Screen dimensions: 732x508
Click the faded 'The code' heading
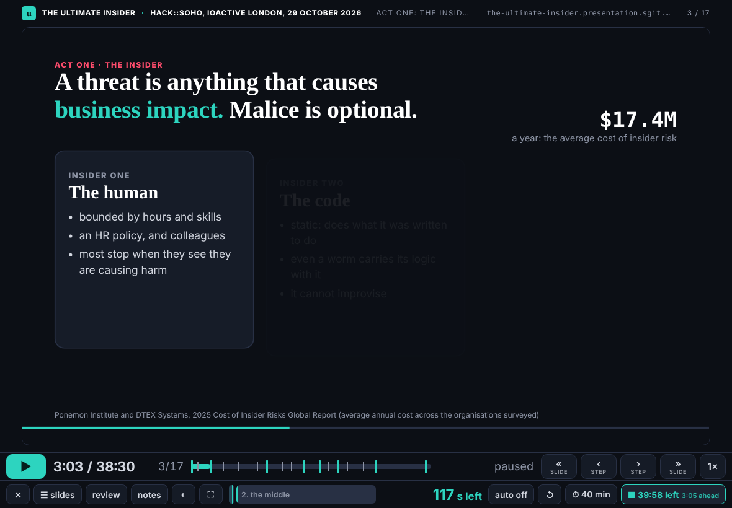coord(315,200)
